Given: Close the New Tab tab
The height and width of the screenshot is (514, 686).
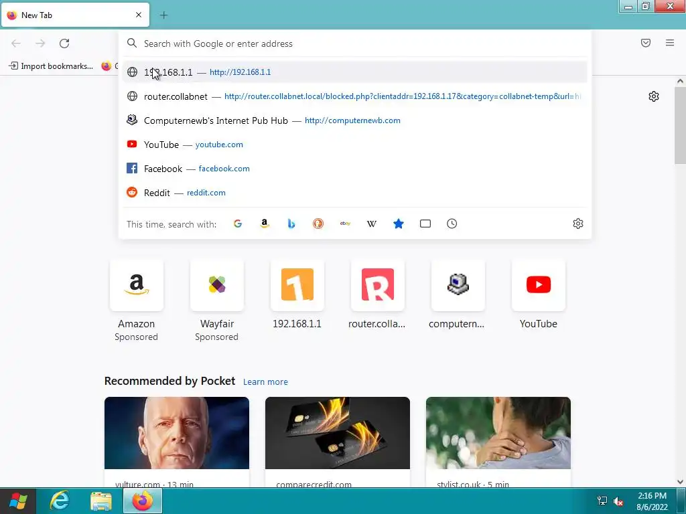Looking at the screenshot, I should [x=139, y=15].
